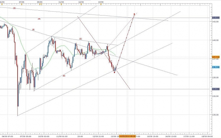Select the red endpoint at top of dashed projection
221x138 pixels.
(x=134, y=14)
